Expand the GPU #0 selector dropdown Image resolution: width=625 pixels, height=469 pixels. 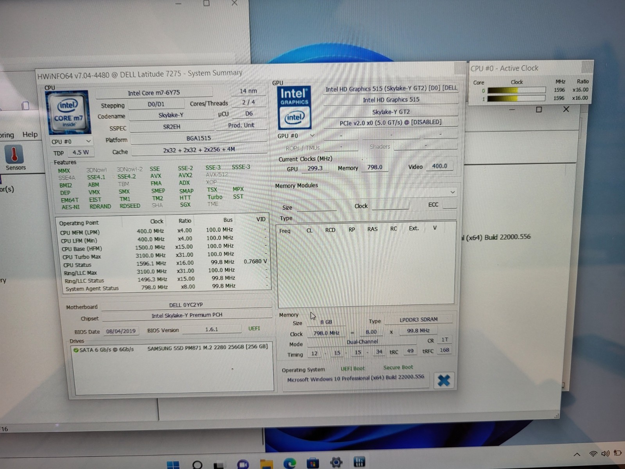click(x=296, y=136)
